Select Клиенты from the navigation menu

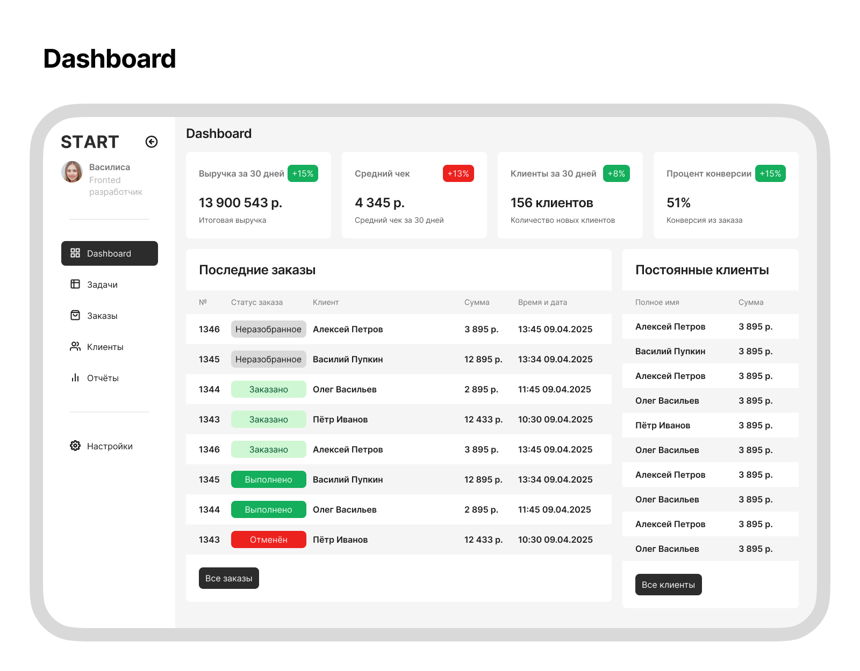point(105,347)
